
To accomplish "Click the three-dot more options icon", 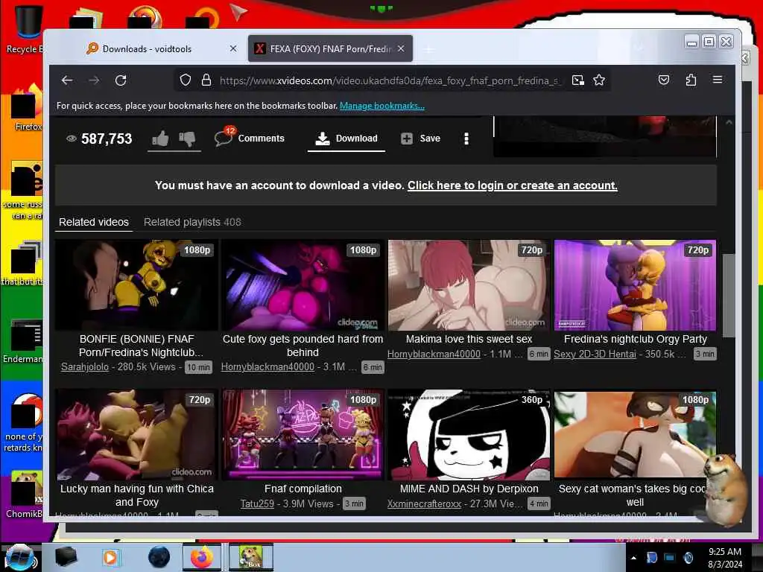I will (x=466, y=139).
